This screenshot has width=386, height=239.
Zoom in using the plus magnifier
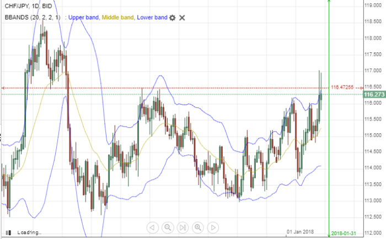point(198,227)
